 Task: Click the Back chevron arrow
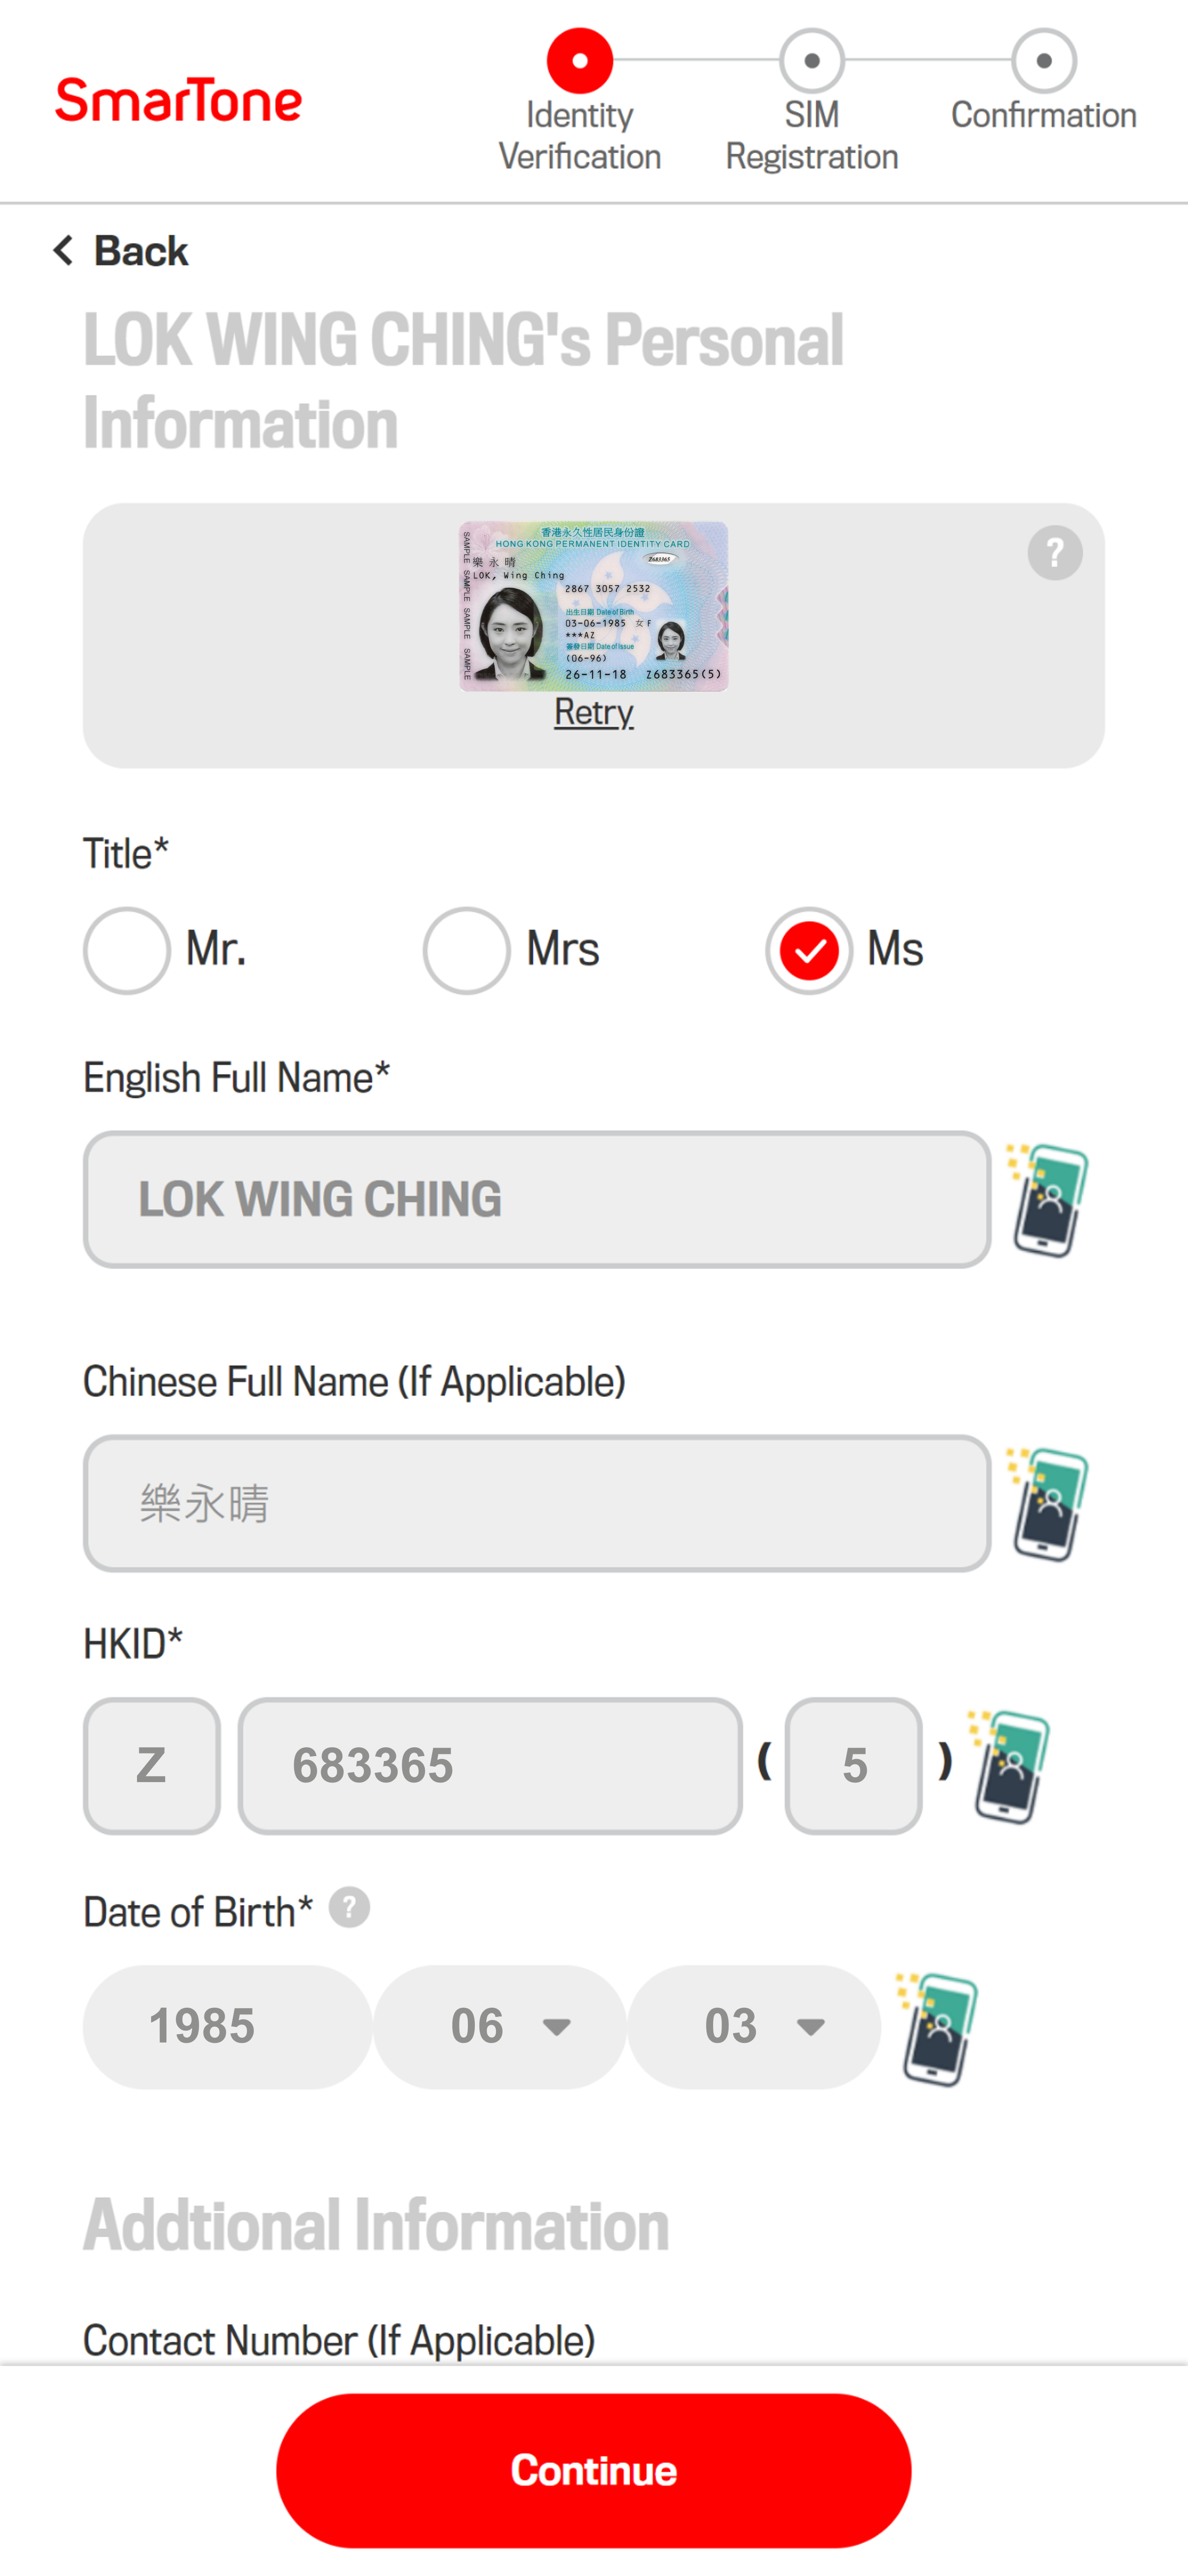coord(64,250)
